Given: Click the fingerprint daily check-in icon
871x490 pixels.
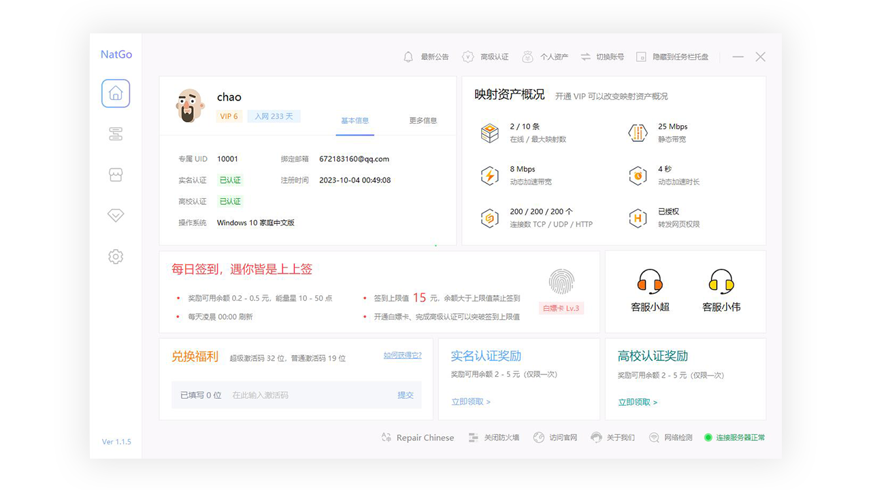Looking at the screenshot, I should 561,282.
